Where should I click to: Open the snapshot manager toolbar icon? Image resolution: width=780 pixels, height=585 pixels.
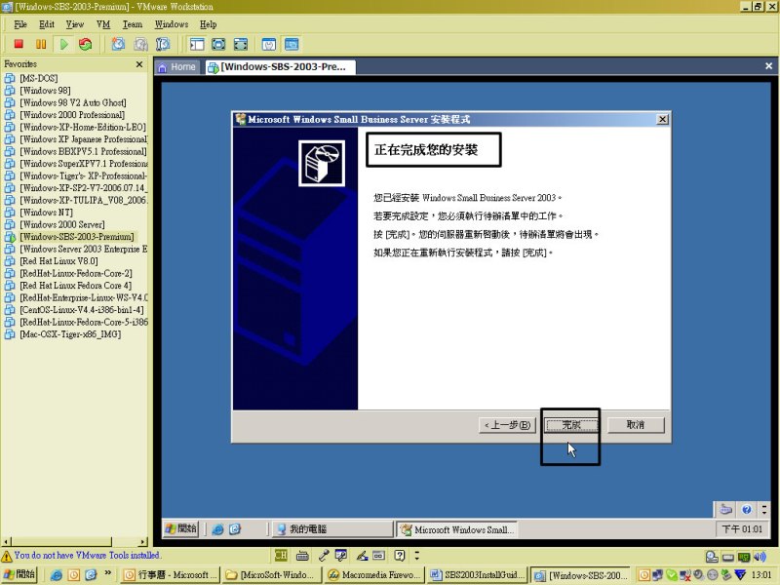tap(163, 44)
